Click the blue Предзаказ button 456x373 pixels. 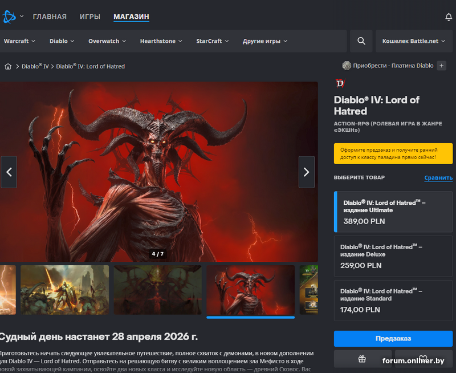coord(393,338)
